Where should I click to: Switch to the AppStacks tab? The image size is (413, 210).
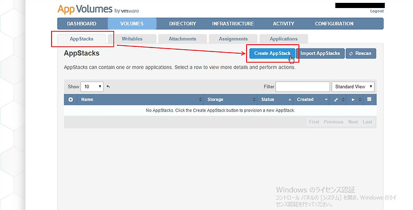(81, 39)
